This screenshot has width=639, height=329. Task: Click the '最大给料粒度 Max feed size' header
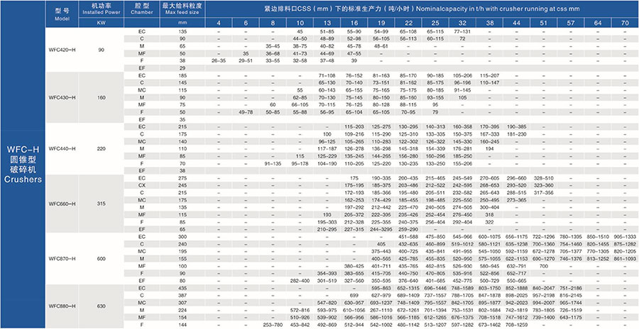coord(182,10)
